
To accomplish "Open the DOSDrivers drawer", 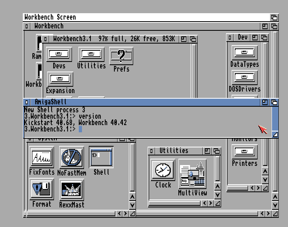I will coord(244,78).
